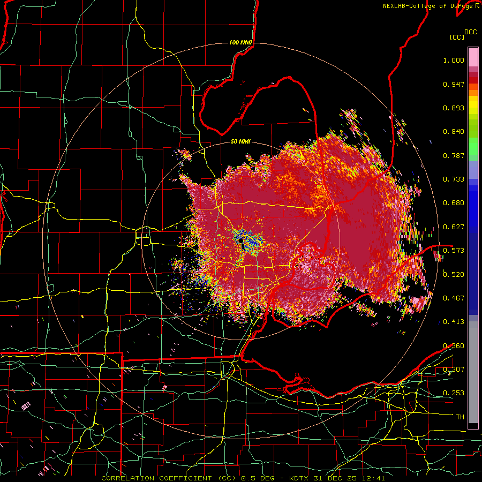Pick the gray segment of the color bar
Viewport: 482px width, 482px height.
coord(473,372)
